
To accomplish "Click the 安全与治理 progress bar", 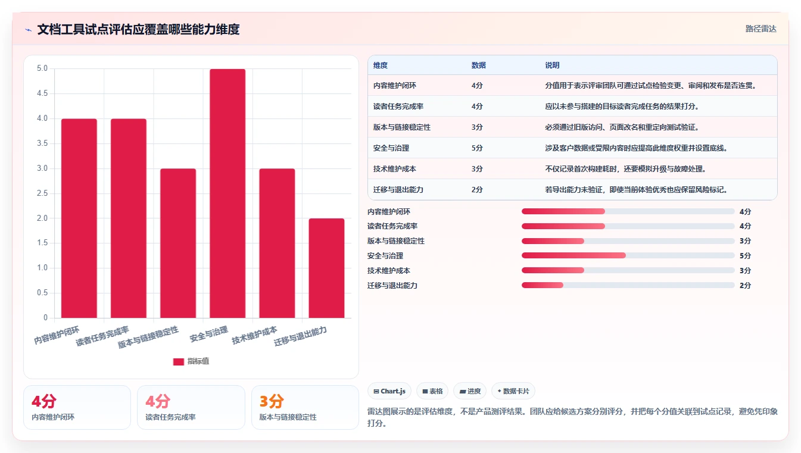I will 628,255.
